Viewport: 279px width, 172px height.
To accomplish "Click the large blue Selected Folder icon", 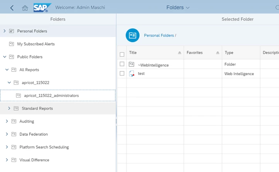I will pyautogui.click(x=133, y=35).
